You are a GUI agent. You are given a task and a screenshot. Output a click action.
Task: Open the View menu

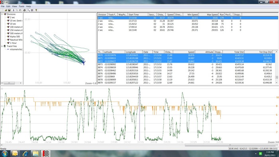tap(14, 6)
